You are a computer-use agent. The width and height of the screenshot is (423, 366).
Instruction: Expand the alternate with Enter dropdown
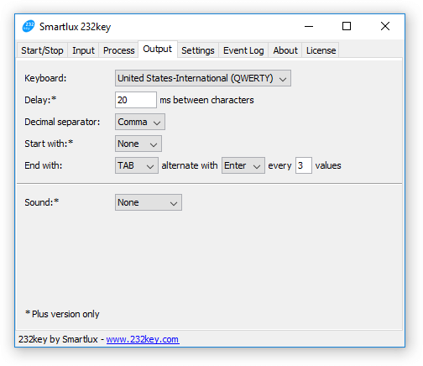coord(243,165)
